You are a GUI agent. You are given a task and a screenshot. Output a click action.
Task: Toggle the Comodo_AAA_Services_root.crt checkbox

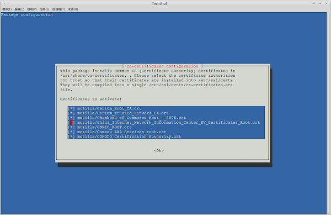tap(71, 132)
